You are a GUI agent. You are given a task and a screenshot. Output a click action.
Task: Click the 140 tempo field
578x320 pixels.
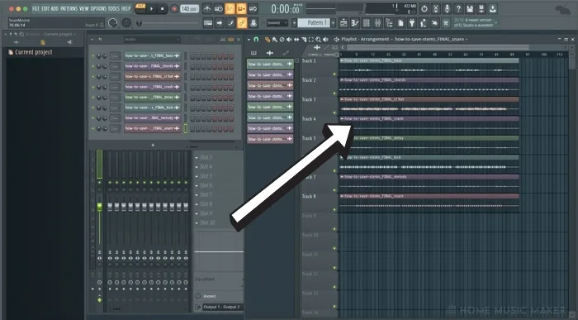[189, 9]
